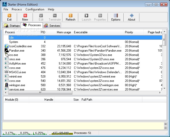Open the Configuration menu
This screenshot has width=170, height=137.
[35, 9]
